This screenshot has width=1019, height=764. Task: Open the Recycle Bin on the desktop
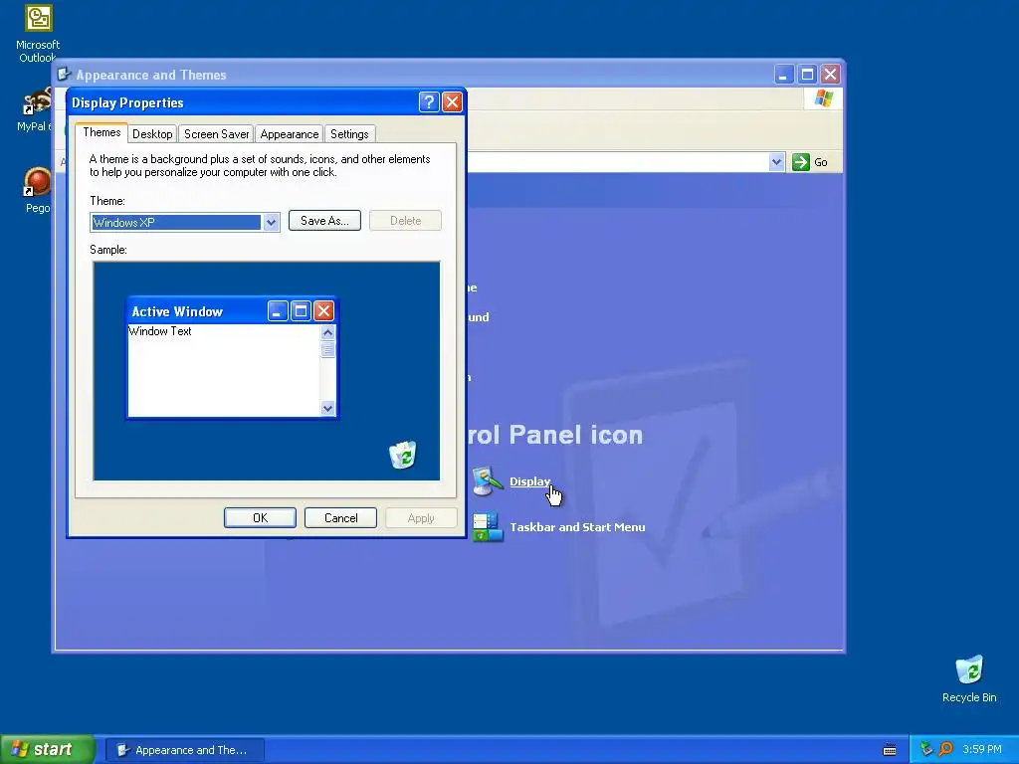coord(969,670)
